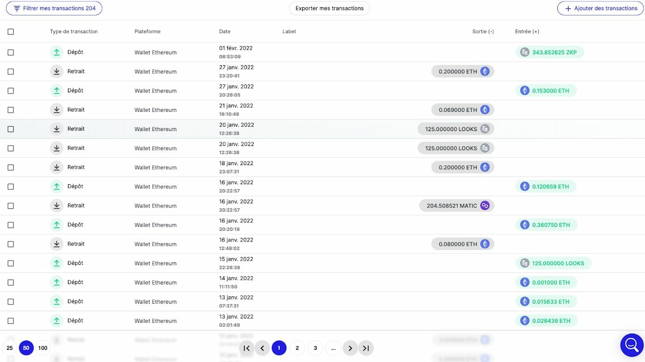The width and height of the screenshot is (645, 362).
Task: Click the 0.360750 ETH amount
Action: click(551, 225)
